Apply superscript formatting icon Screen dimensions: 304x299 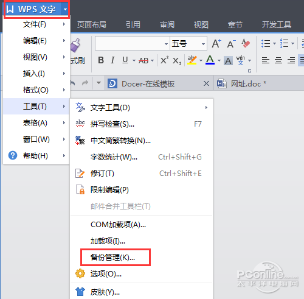coord(164,60)
